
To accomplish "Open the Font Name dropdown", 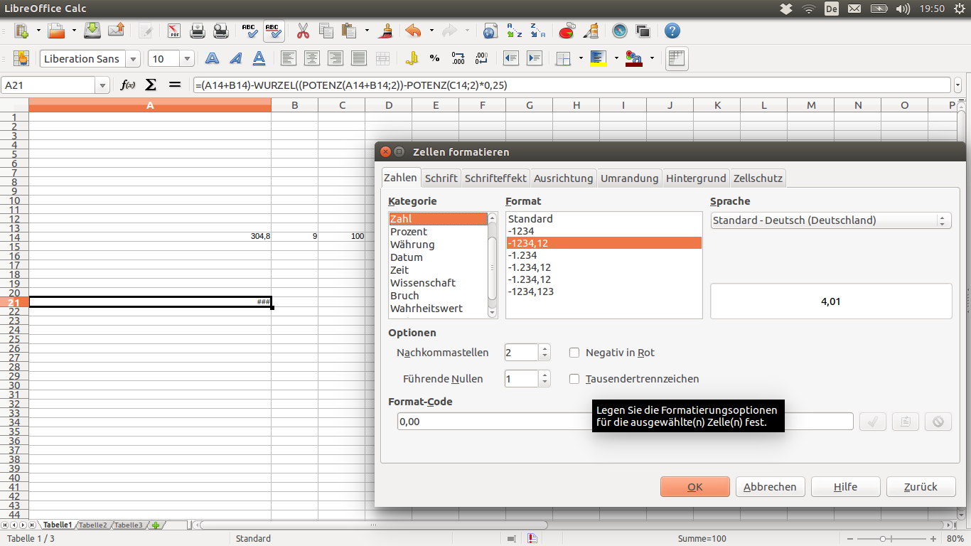I will pyautogui.click(x=133, y=59).
